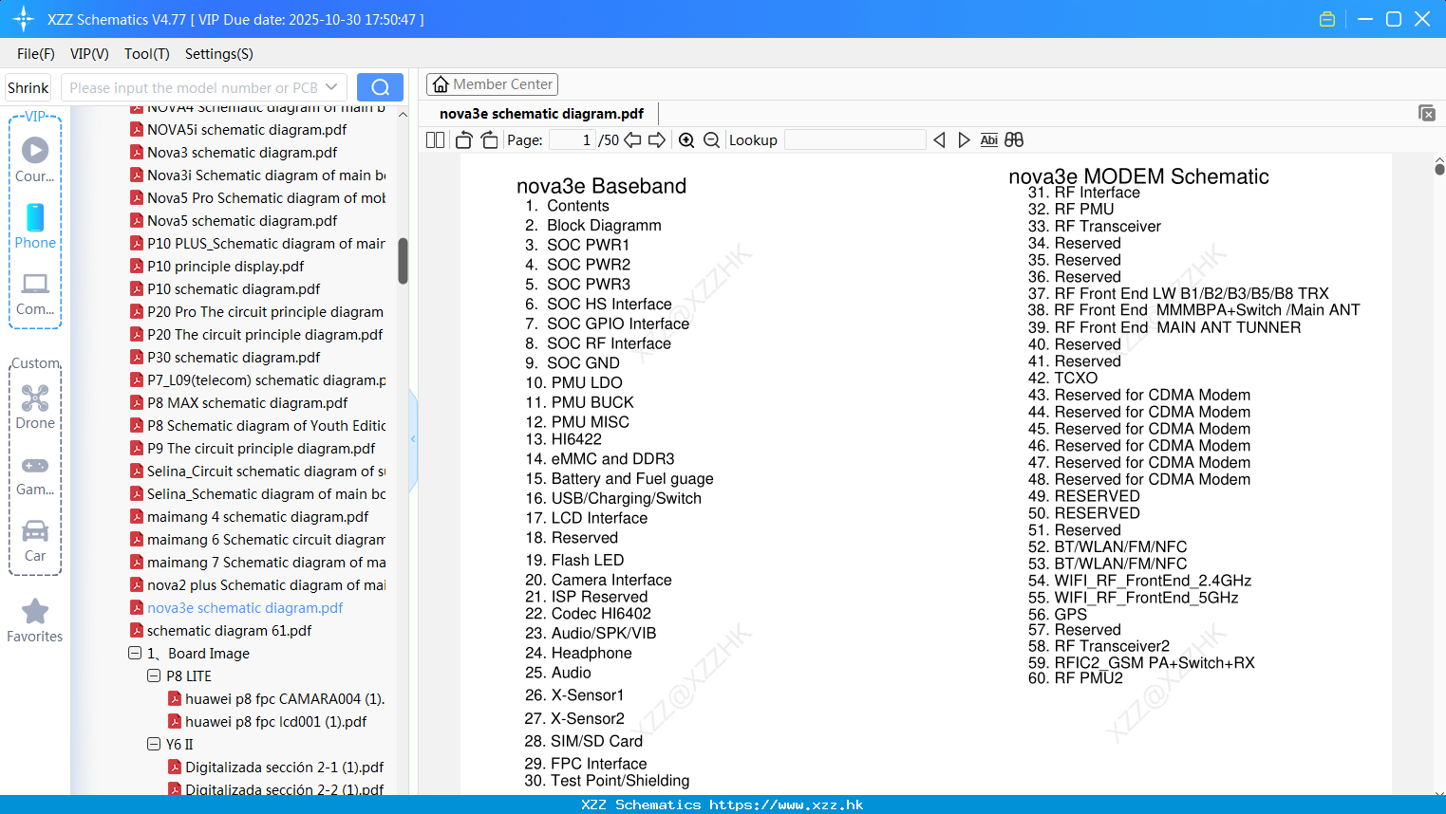Click the yellow toolbox icon in title bar
Image resolution: width=1446 pixels, height=814 pixels.
pyautogui.click(x=1327, y=19)
